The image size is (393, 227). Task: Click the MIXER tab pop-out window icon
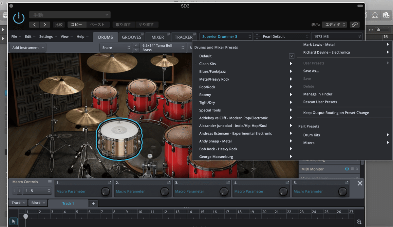169,34
